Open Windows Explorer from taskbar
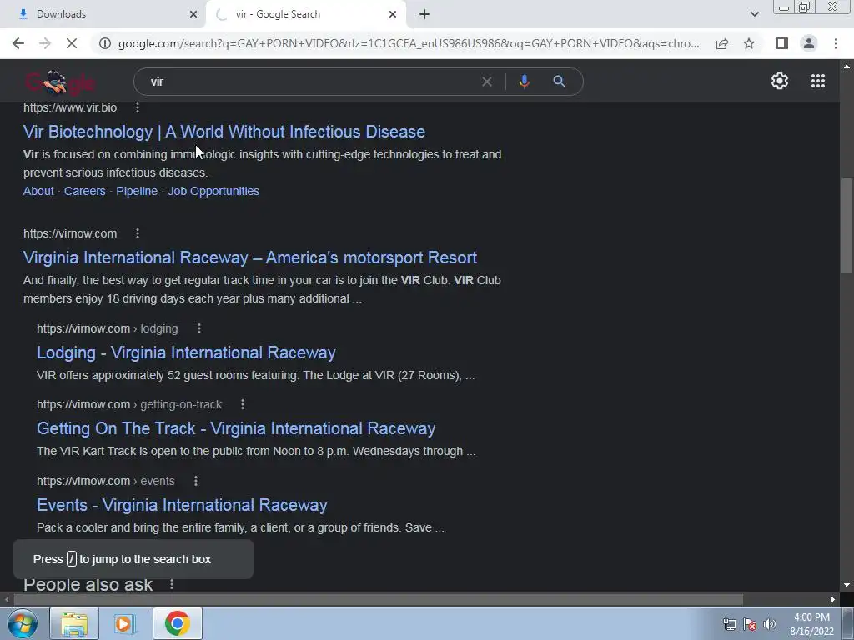Image resolution: width=854 pixels, height=640 pixels. point(74,623)
